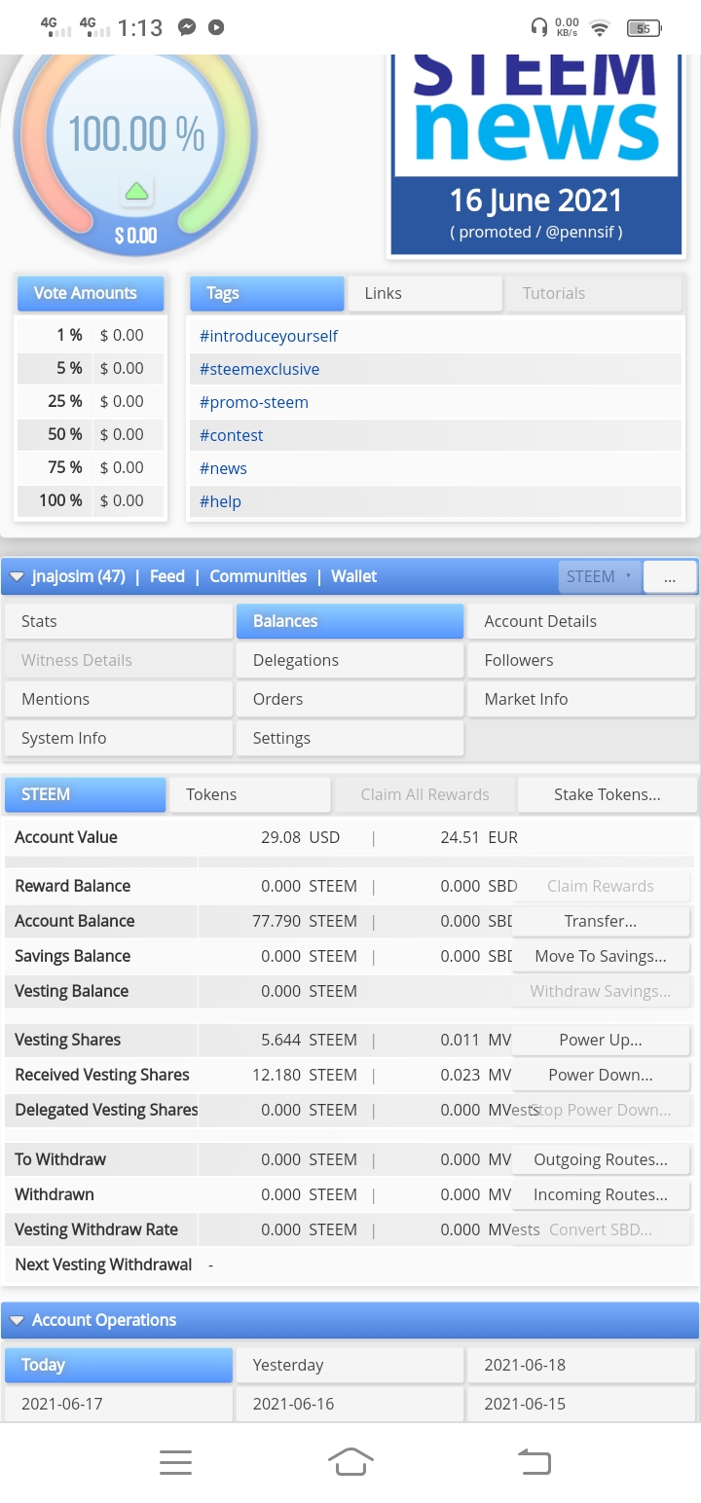Collapse the jnajosim account panel triangle
This screenshot has width=701, height=1503.
pyautogui.click(x=17, y=576)
